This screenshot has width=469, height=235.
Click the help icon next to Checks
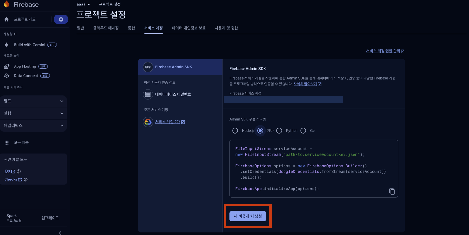tap(25, 180)
